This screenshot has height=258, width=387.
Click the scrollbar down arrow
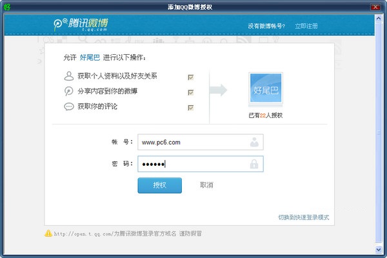pos(379,250)
